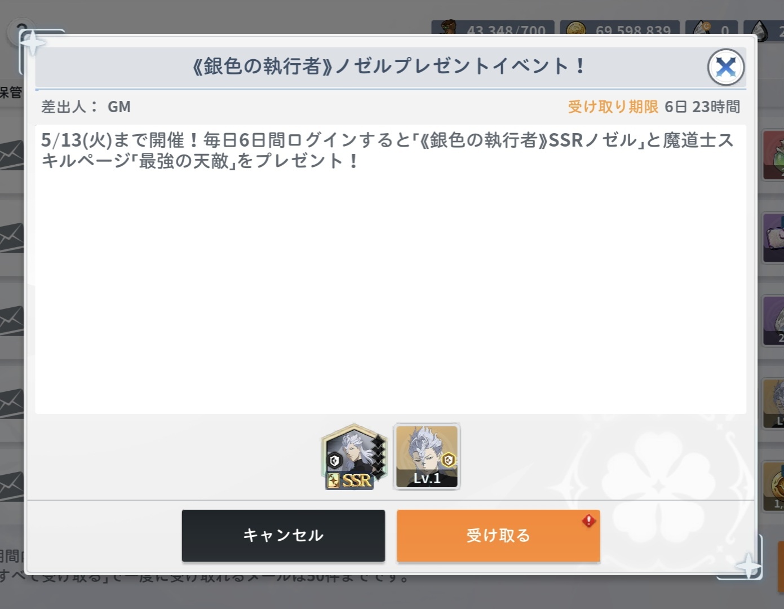This screenshot has height=609, width=784.
Task: Open second mail envelope in left list
Action: 11,237
